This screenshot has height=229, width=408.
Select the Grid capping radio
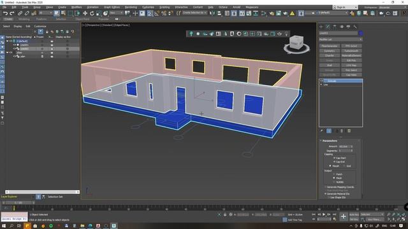[344, 165]
